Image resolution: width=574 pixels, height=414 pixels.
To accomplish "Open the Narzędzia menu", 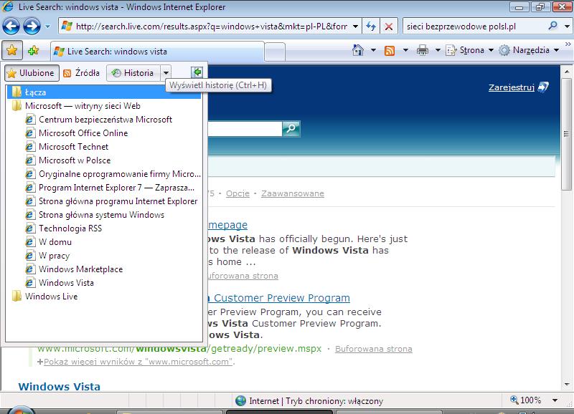I will pyautogui.click(x=529, y=50).
